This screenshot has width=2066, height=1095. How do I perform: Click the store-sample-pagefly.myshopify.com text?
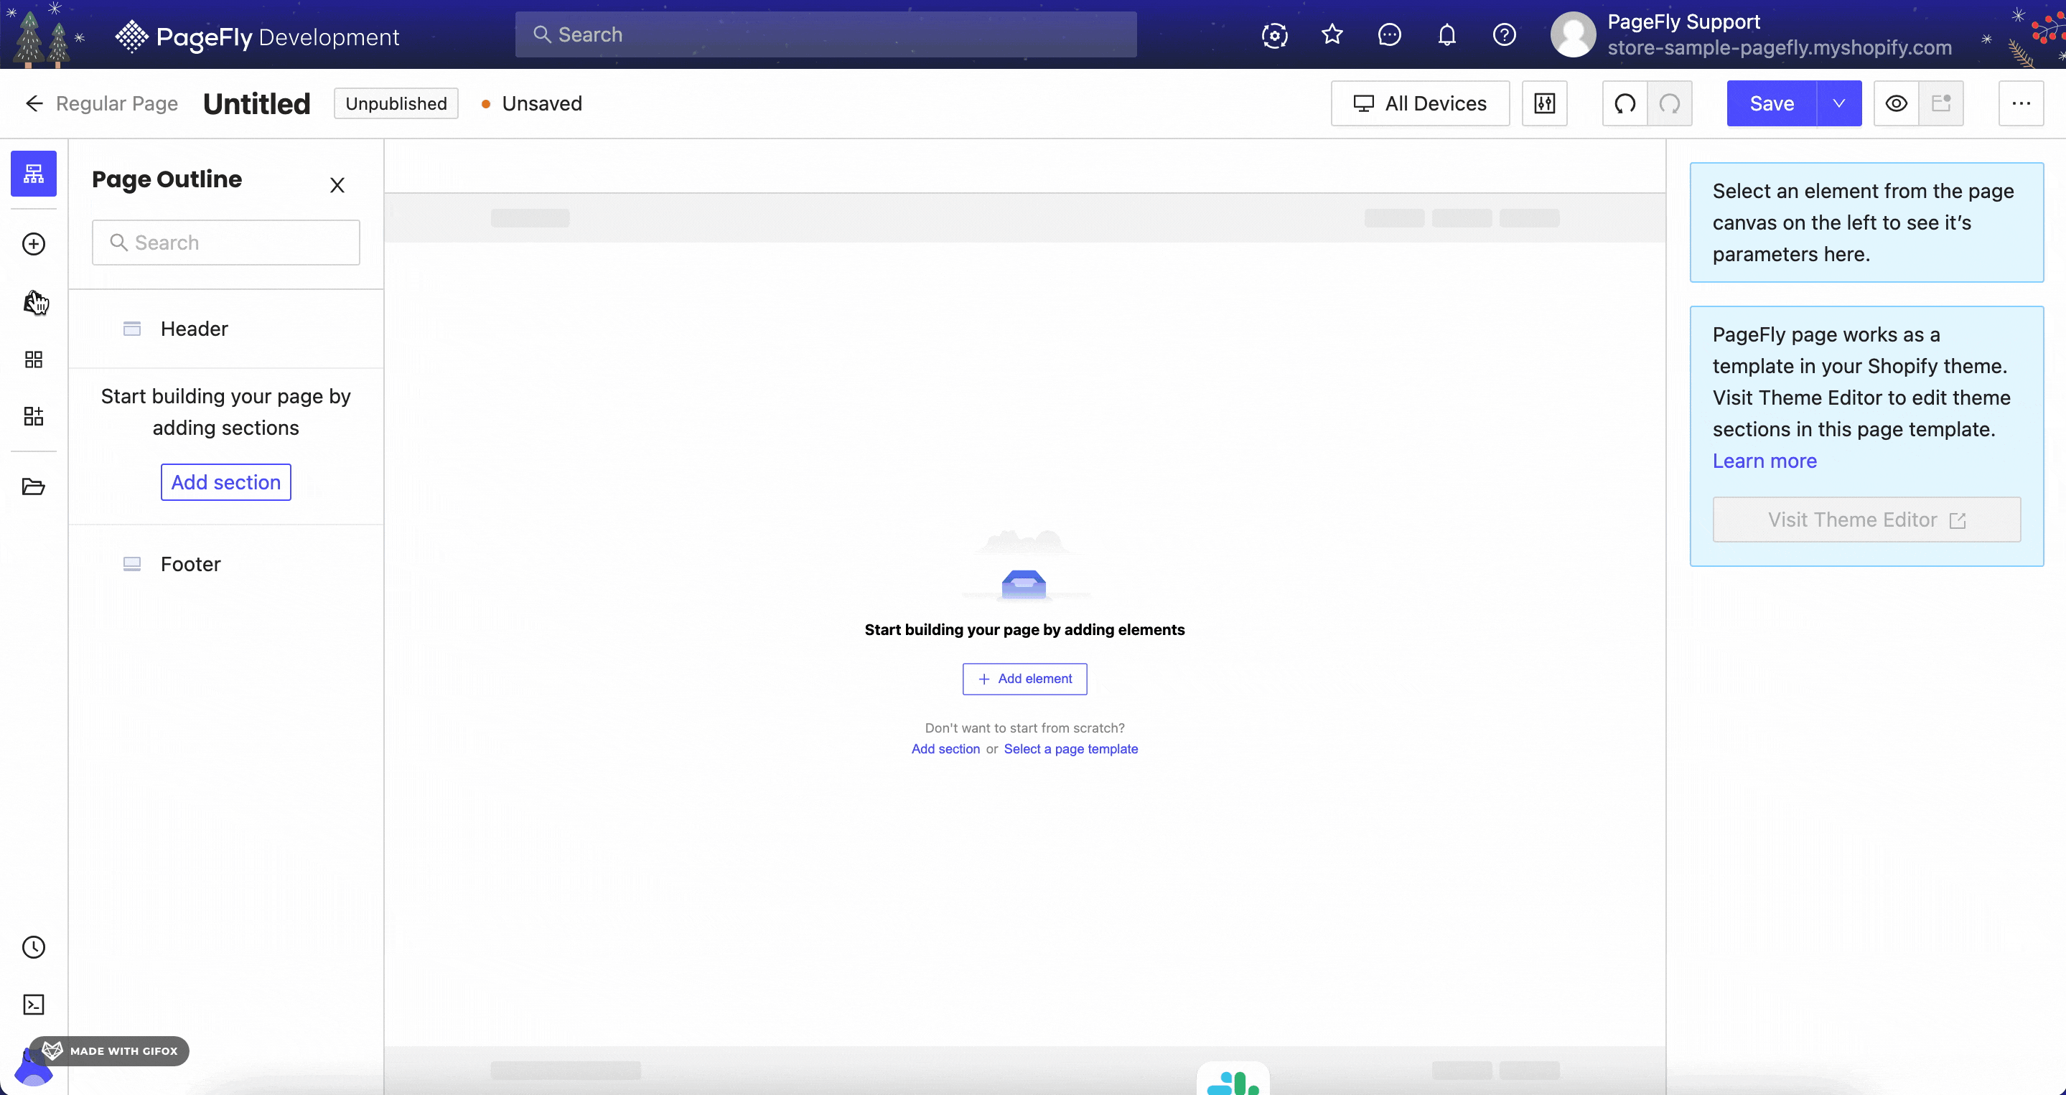pyautogui.click(x=1780, y=47)
